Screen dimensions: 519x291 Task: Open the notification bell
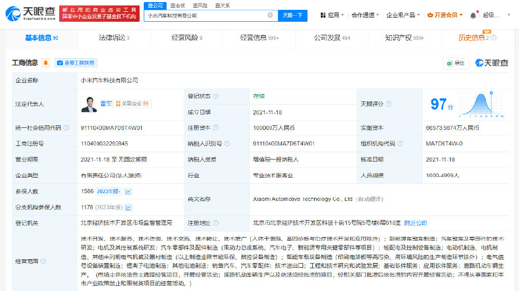pyautogui.click(x=473, y=15)
